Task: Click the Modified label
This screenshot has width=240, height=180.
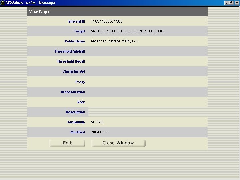Action: click(78, 132)
